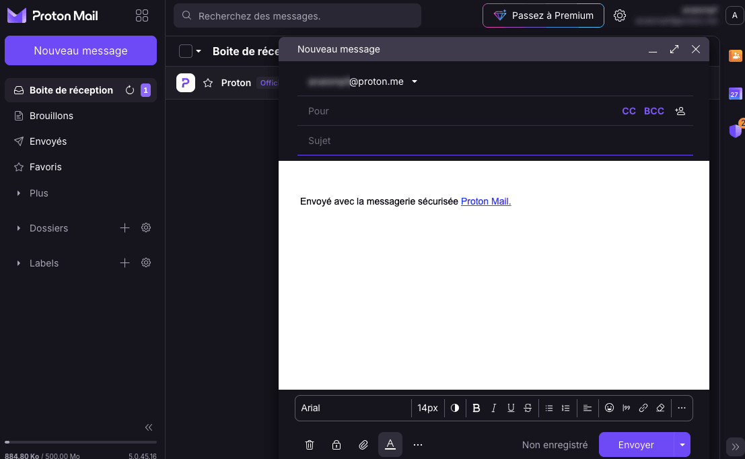The width and height of the screenshot is (745, 459).
Task: Add BCC recipients
Action: click(653, 110)
